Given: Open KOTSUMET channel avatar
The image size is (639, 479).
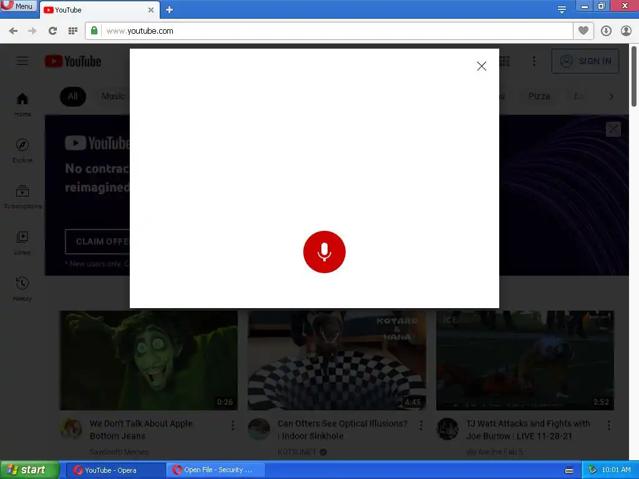Looking at the screenshot, I should point(259,429).
